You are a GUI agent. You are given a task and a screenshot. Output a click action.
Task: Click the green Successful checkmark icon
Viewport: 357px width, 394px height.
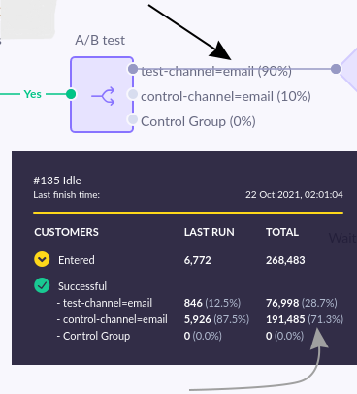(x=42, y=285)
